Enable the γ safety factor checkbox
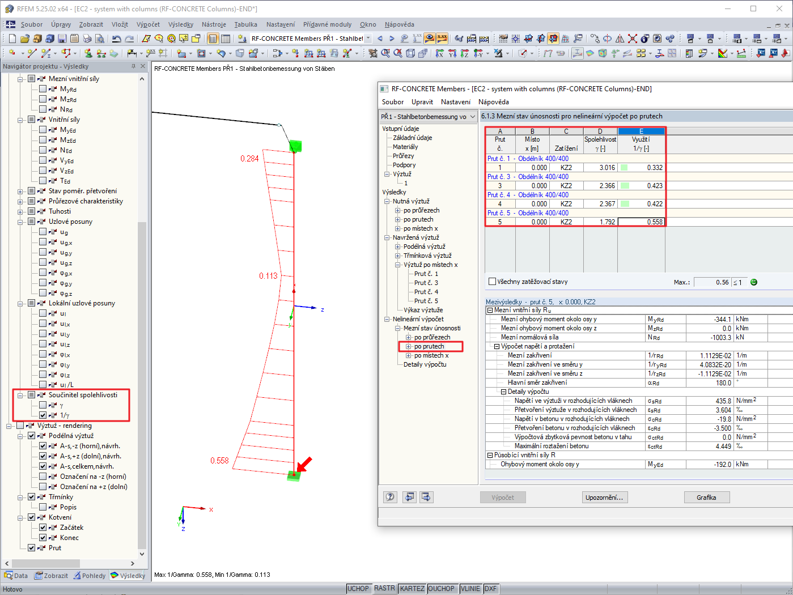The image size is (793, 595). (43, 405)
